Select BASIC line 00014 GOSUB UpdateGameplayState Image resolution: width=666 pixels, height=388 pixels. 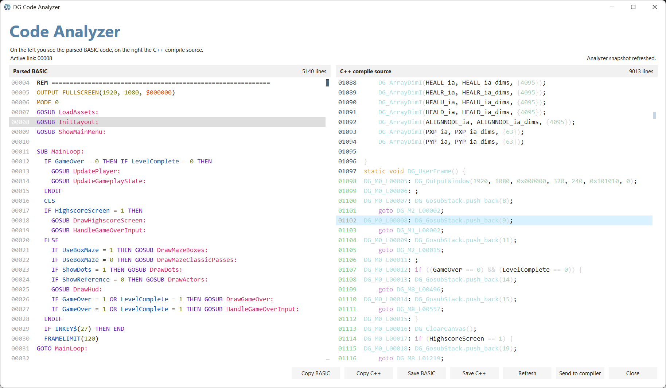click(167, 181)
